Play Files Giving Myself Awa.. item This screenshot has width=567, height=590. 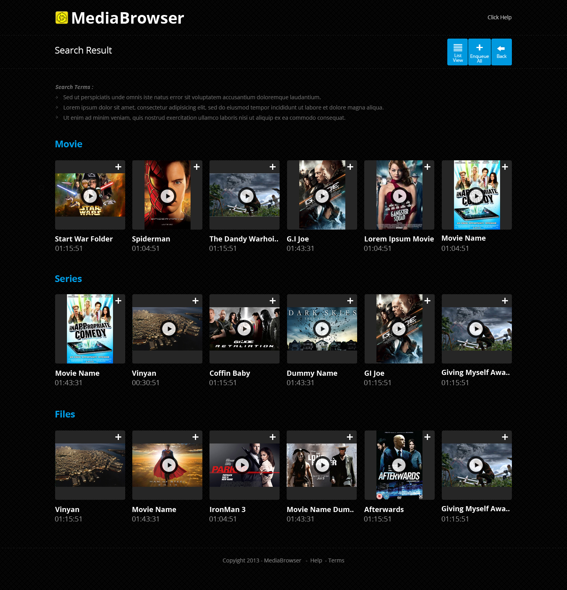[x=476, y=465]
